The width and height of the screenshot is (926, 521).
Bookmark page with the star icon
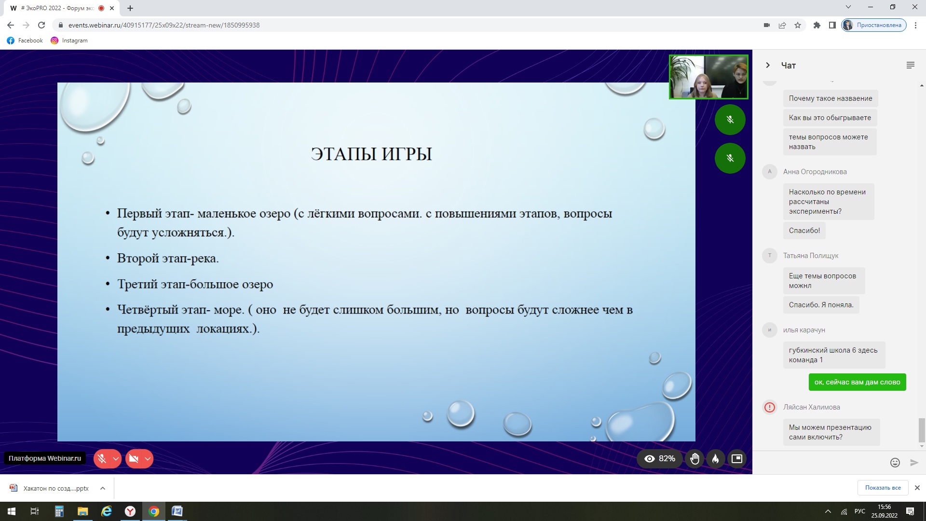coord(798,25)
